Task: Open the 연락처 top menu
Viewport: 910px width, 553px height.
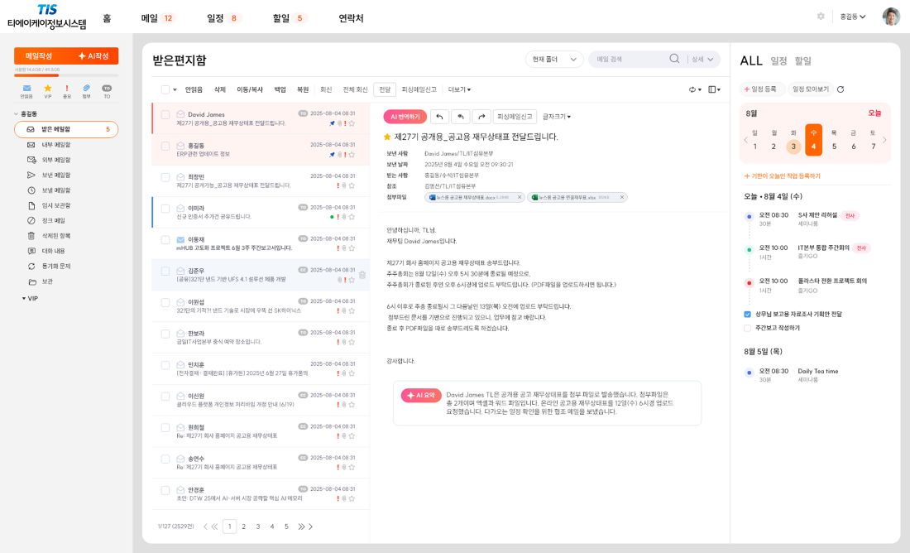Action: click(x=351, y=18)
